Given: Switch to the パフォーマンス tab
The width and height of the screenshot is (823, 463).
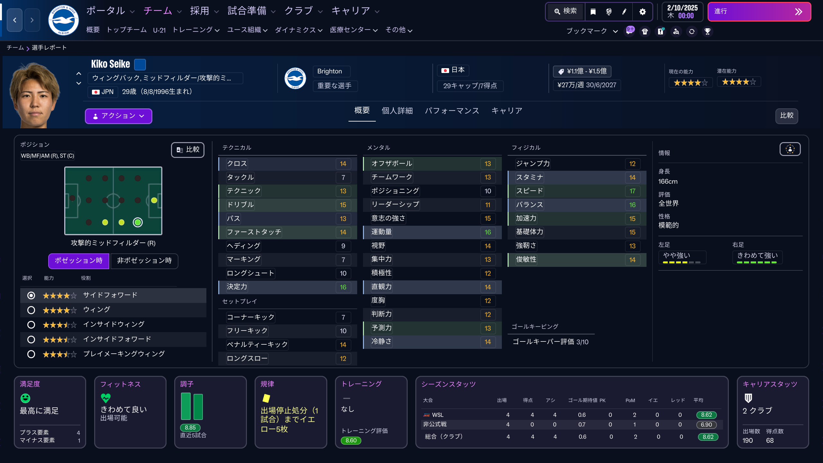Looking at the screenshot, I should 452,111.
